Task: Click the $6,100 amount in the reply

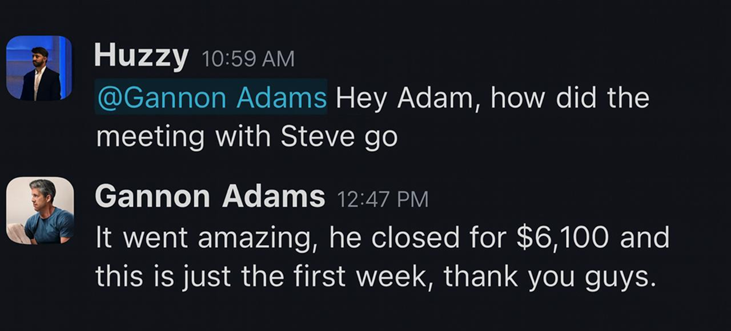Action: 563,238
